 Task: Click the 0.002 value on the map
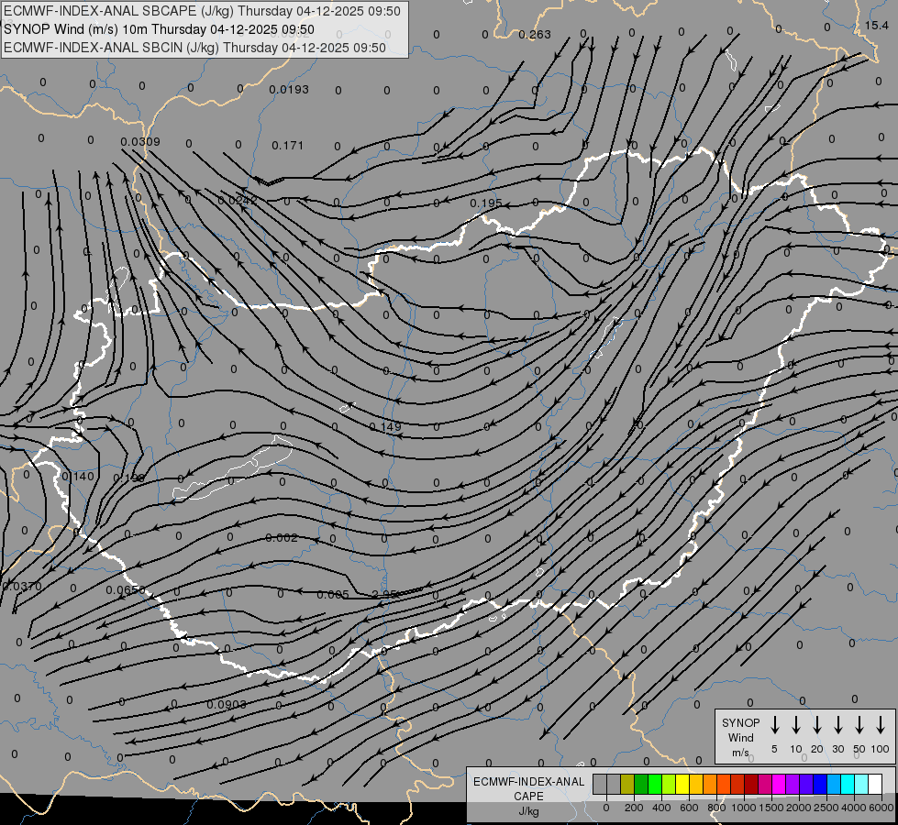[x=282, y=537]
